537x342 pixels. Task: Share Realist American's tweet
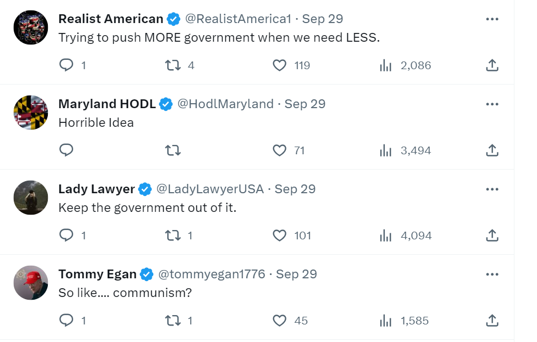492,65
